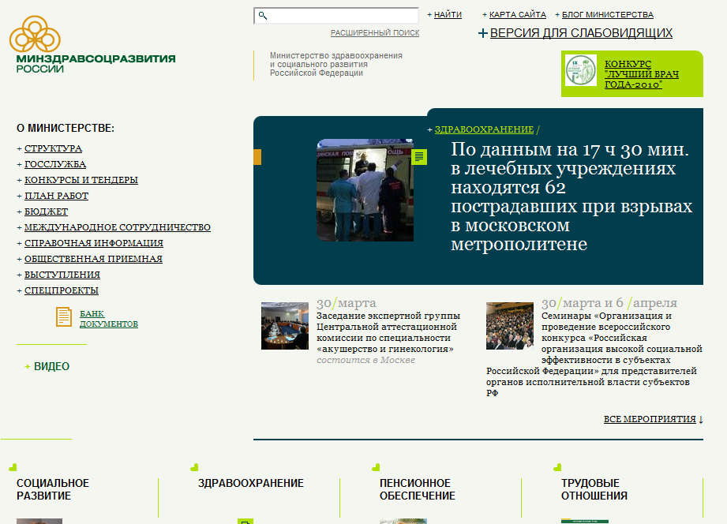Open Расширенный поиск link
The image size is (727, 524).
(375, 33)
